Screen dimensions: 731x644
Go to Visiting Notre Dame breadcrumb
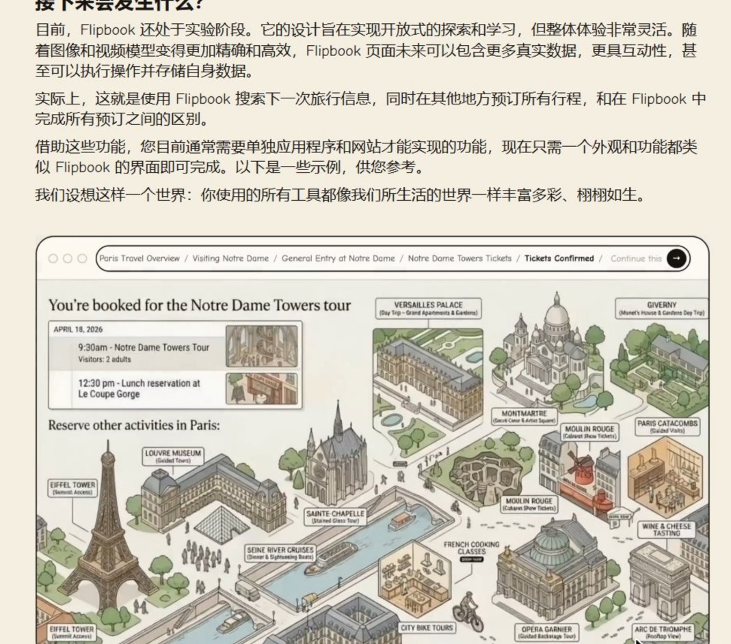tap(230, 258)
